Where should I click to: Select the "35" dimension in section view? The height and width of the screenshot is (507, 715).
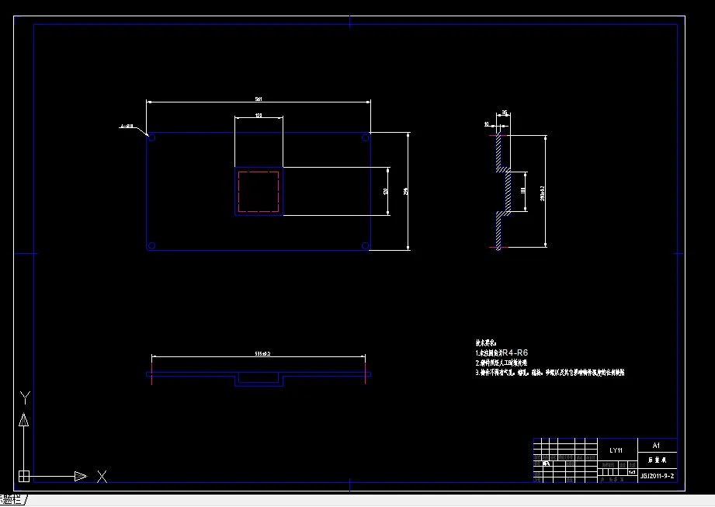[505, 112]
